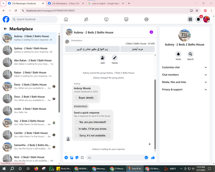Attach a photo file in composer

(71, 158)
